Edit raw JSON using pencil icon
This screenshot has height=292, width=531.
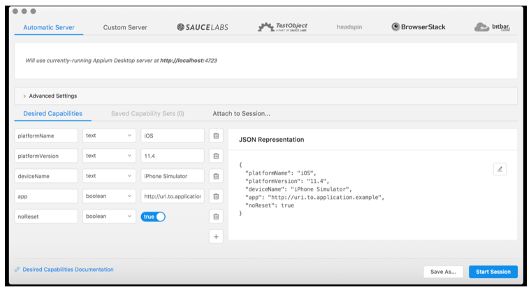499,169
